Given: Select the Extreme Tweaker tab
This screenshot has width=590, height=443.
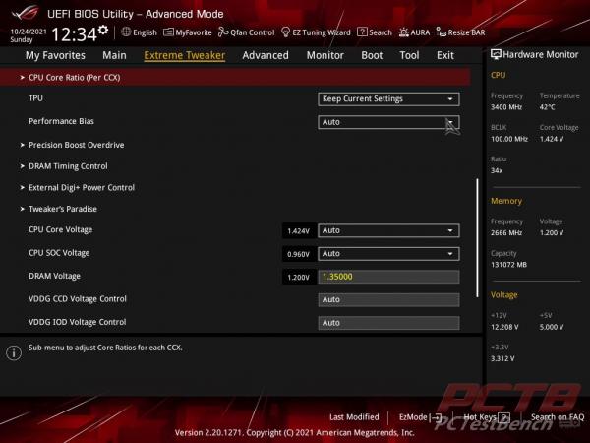Looking at the screenshot, I should click(185, 55).
